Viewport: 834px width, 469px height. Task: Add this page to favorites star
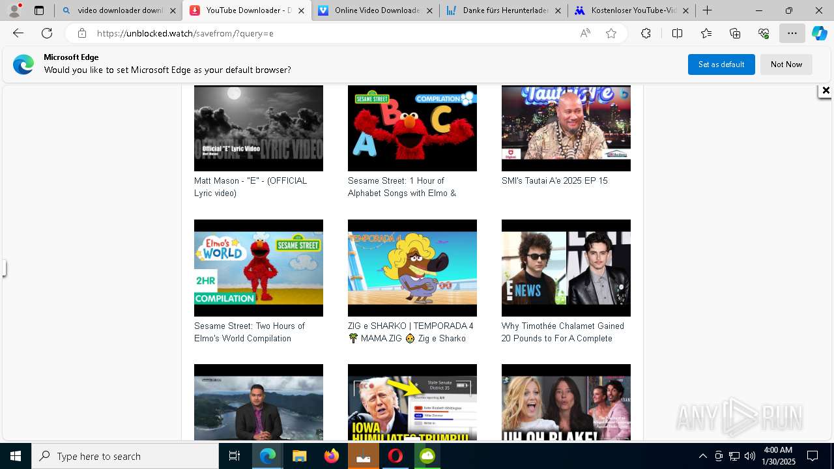point(611,33)
